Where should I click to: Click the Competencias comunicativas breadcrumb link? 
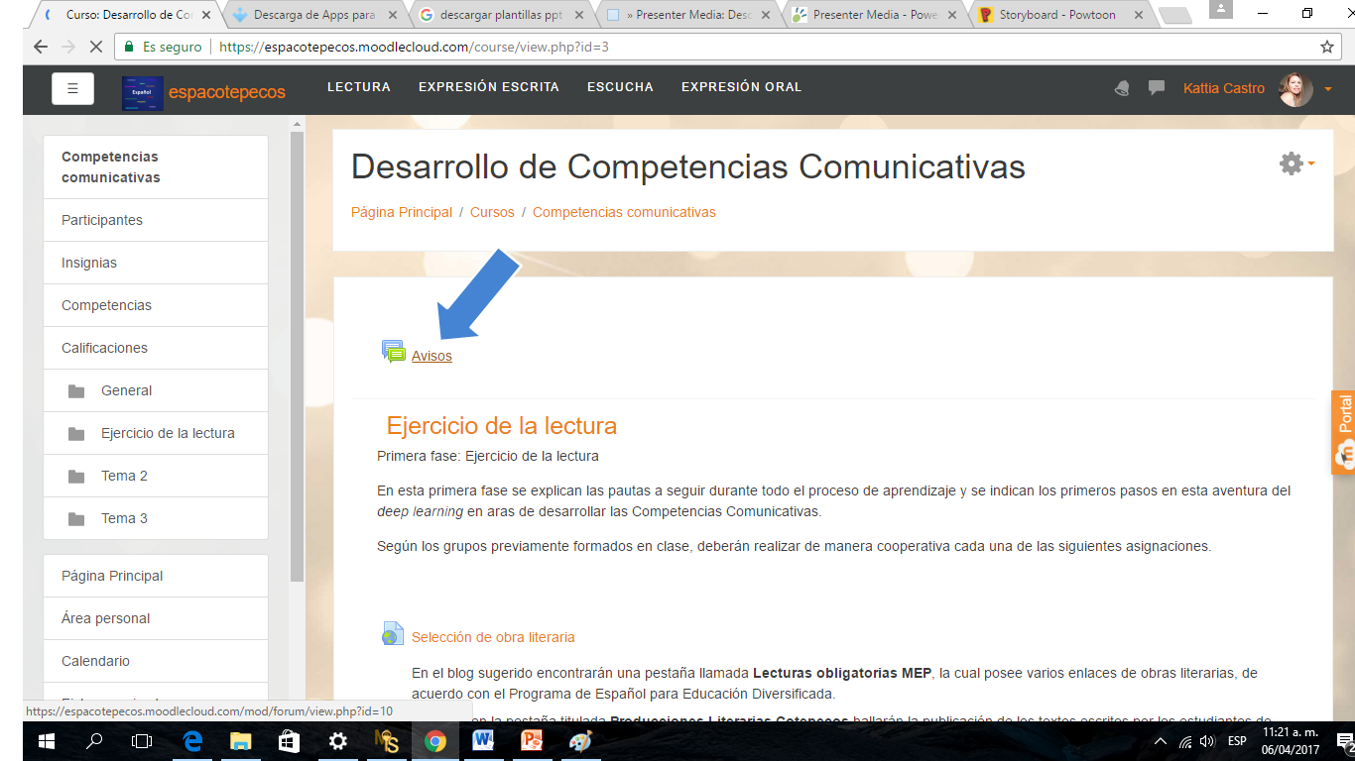click(x=624, y=212)
